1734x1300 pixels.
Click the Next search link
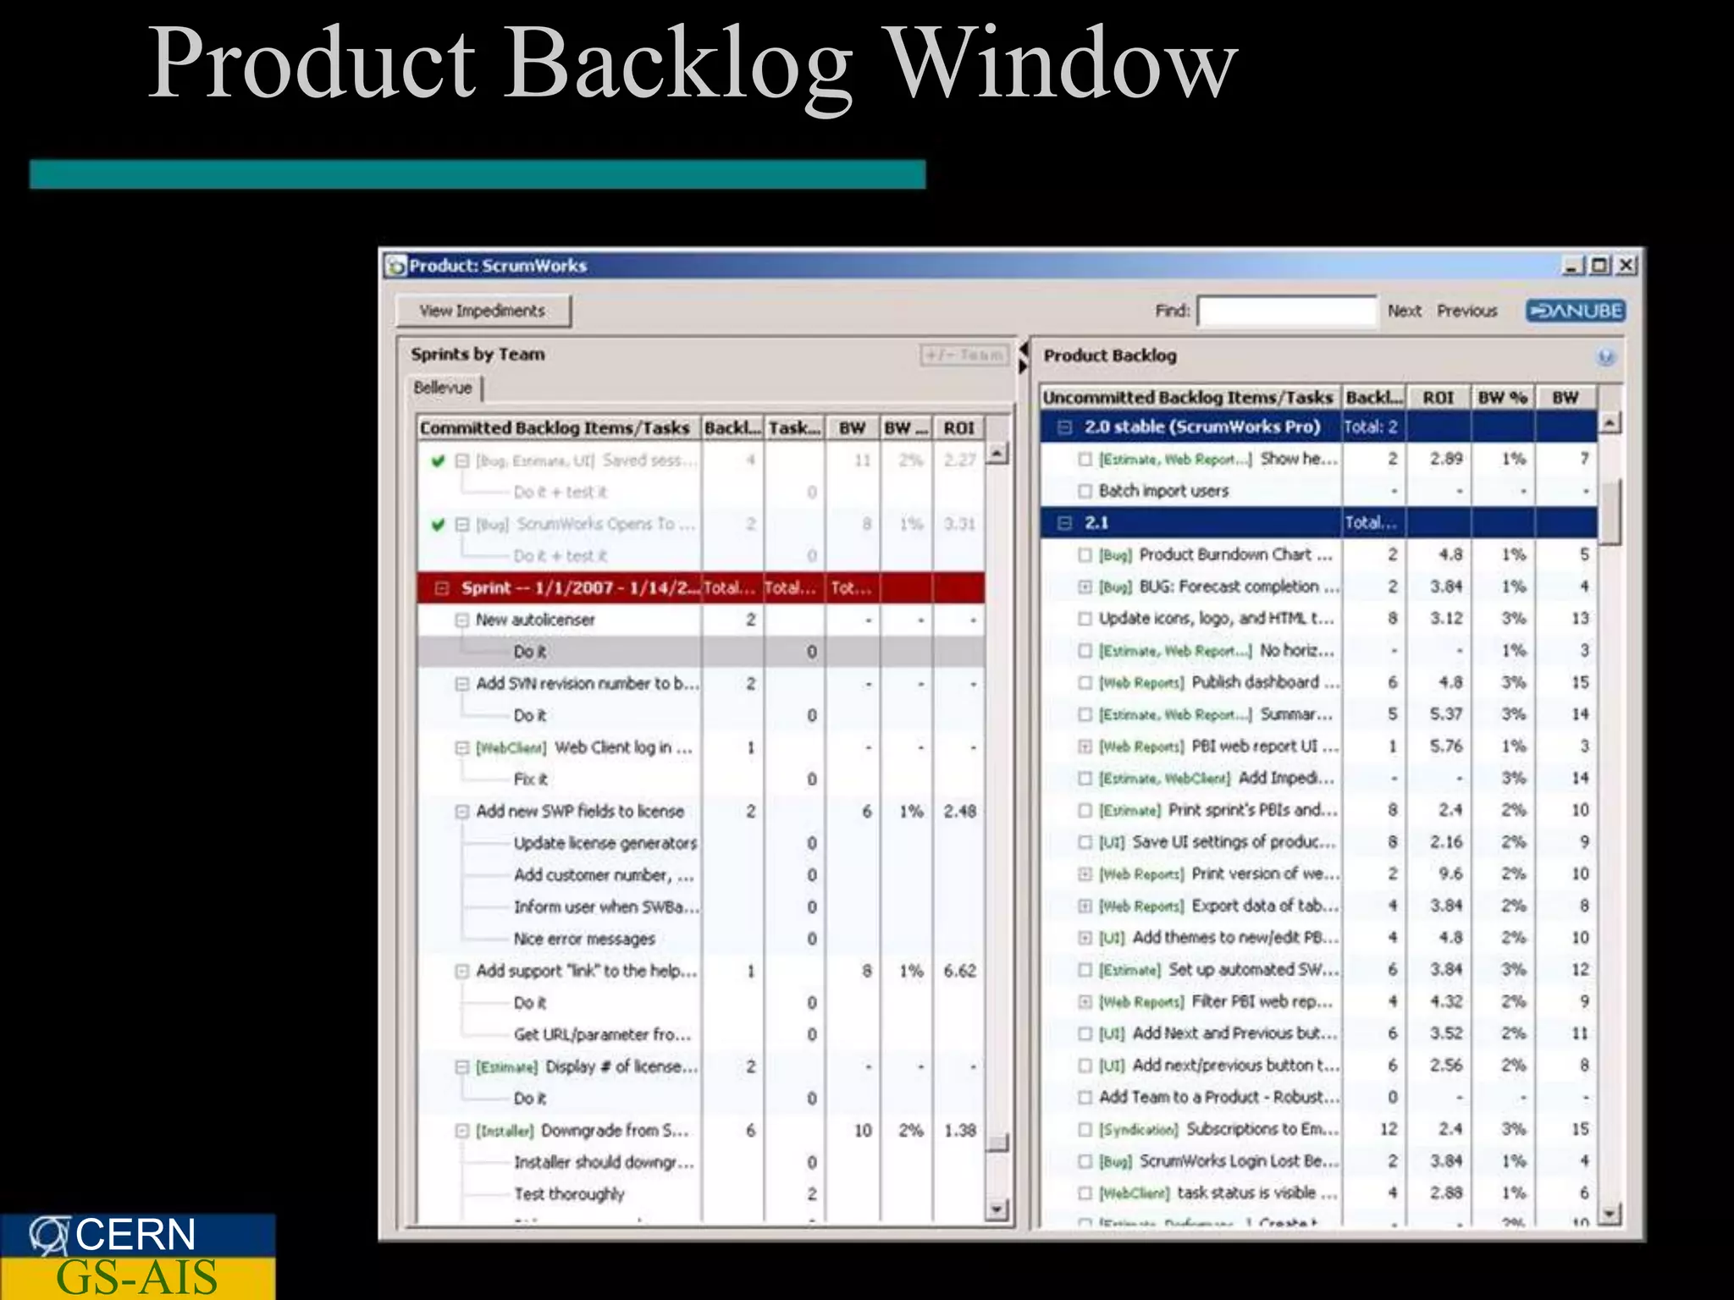1404,311
